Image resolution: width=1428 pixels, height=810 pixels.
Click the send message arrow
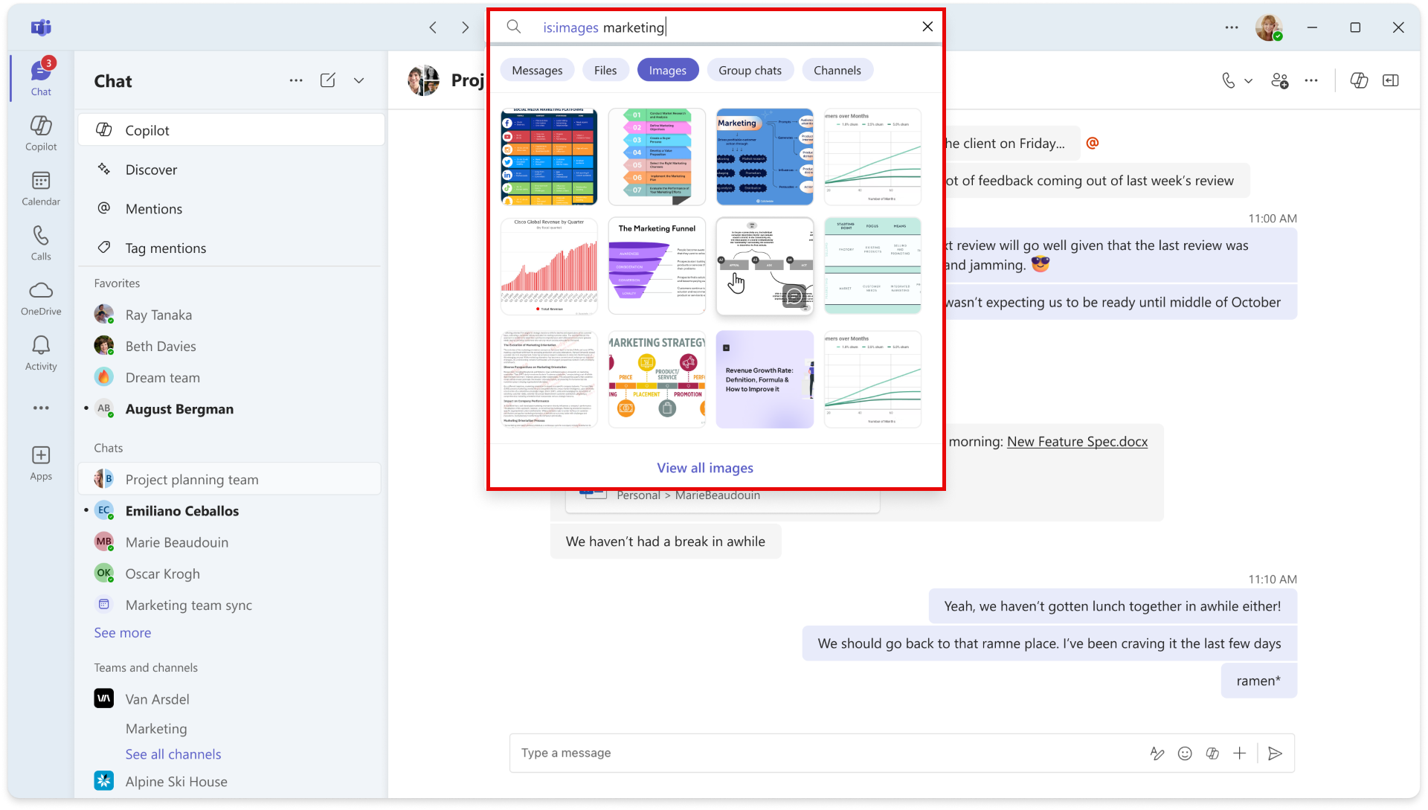click(1275, 753)
